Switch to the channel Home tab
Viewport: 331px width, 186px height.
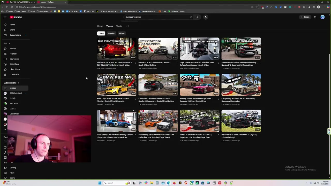click(x=100, y=26)
